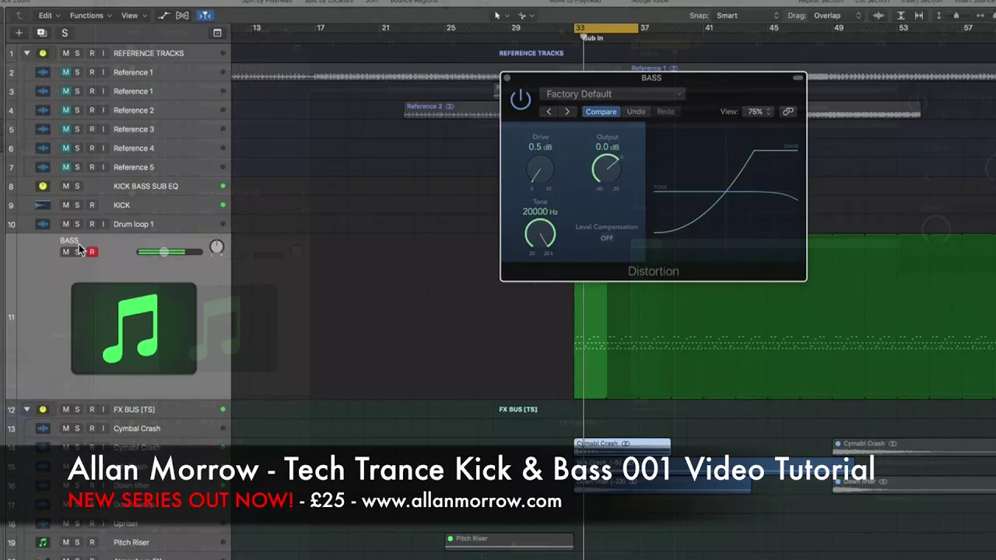The image size is (996, 560).
Task: Open the Edit menu
Action: coord(49,16)
